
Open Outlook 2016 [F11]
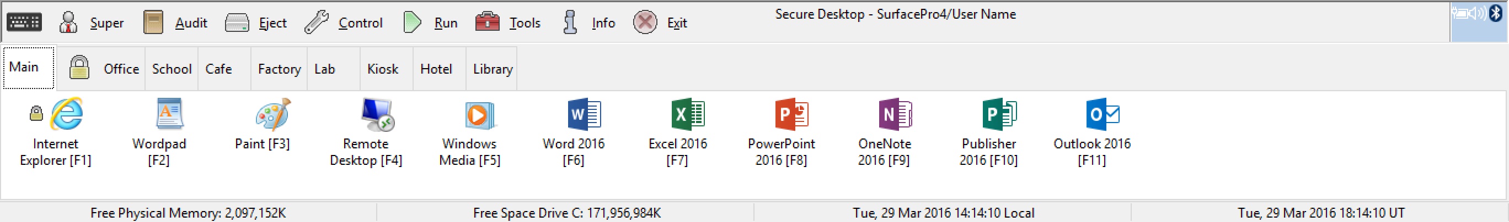tap(1102, 114)
